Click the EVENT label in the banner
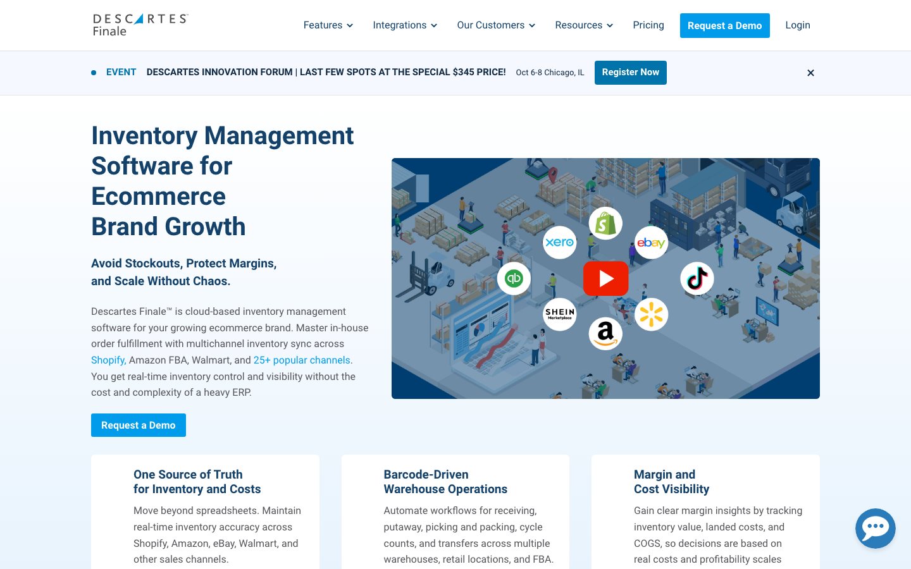This screenshot has height=569, width=911. (121, 72)
